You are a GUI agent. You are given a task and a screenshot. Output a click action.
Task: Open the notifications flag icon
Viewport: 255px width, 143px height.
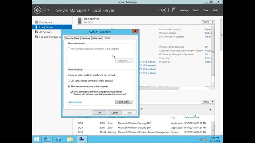[x=174, y=10]
